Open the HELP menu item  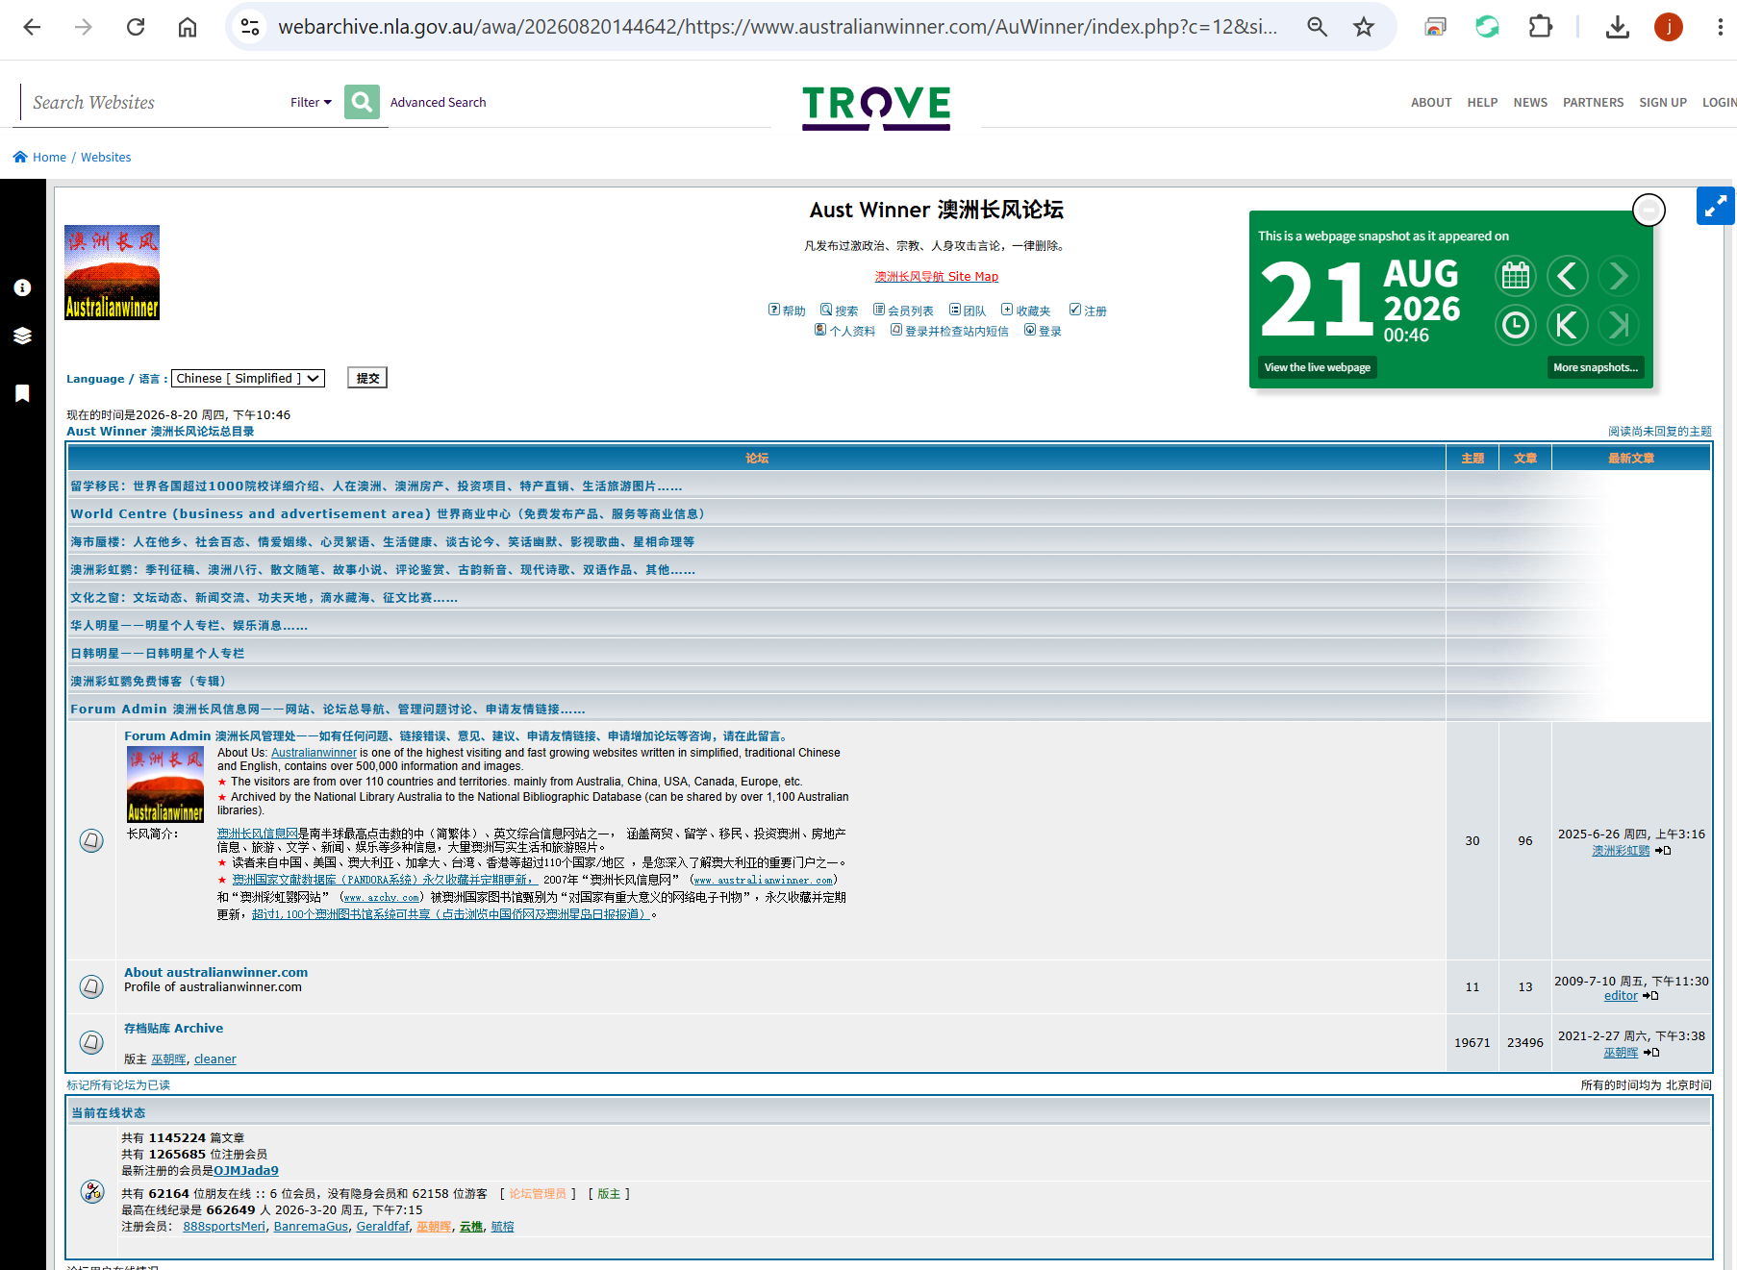[x=1482, y=102]
